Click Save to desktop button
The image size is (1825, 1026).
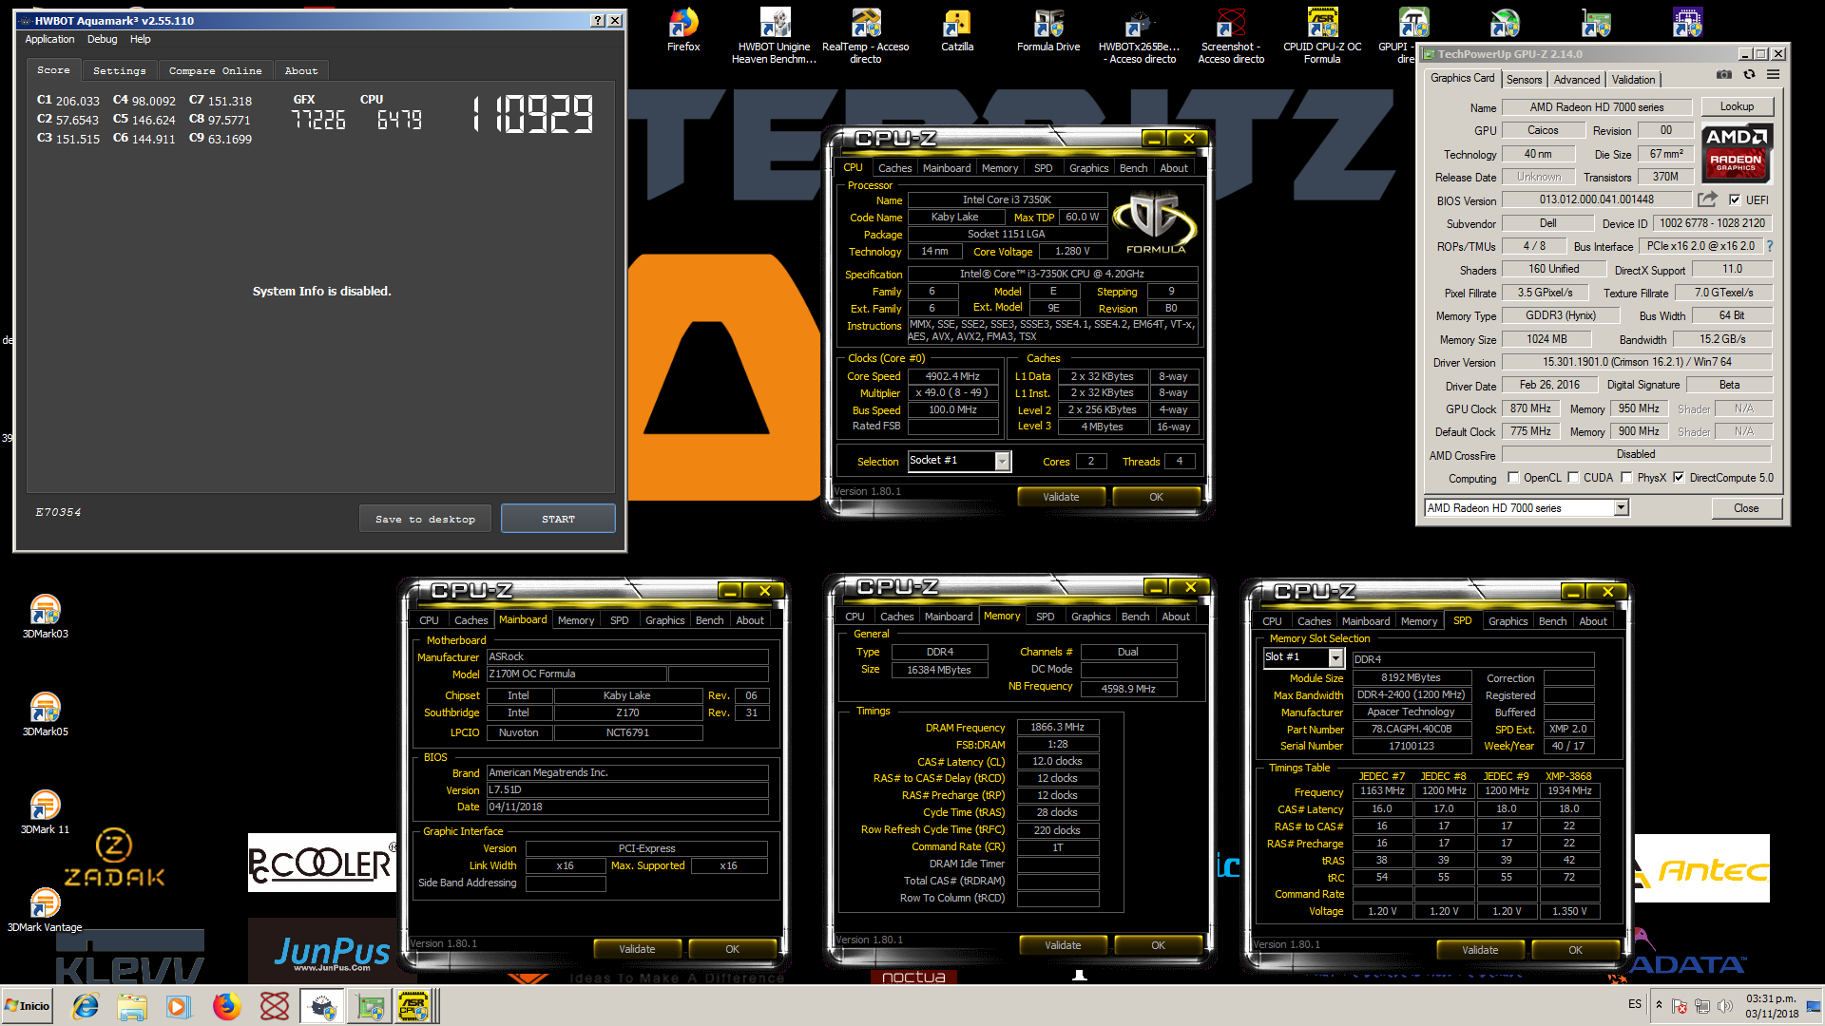(425, 519)
